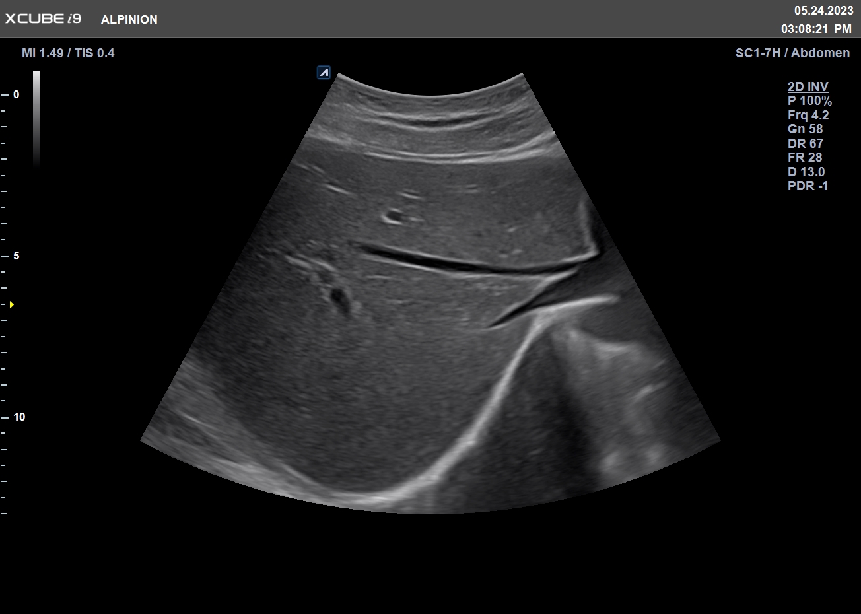The width and height of the screenshot is (861, 614).
Task: Click the 05.24.2023 date display
Action: pyautogui.click(x=823, y=11)
